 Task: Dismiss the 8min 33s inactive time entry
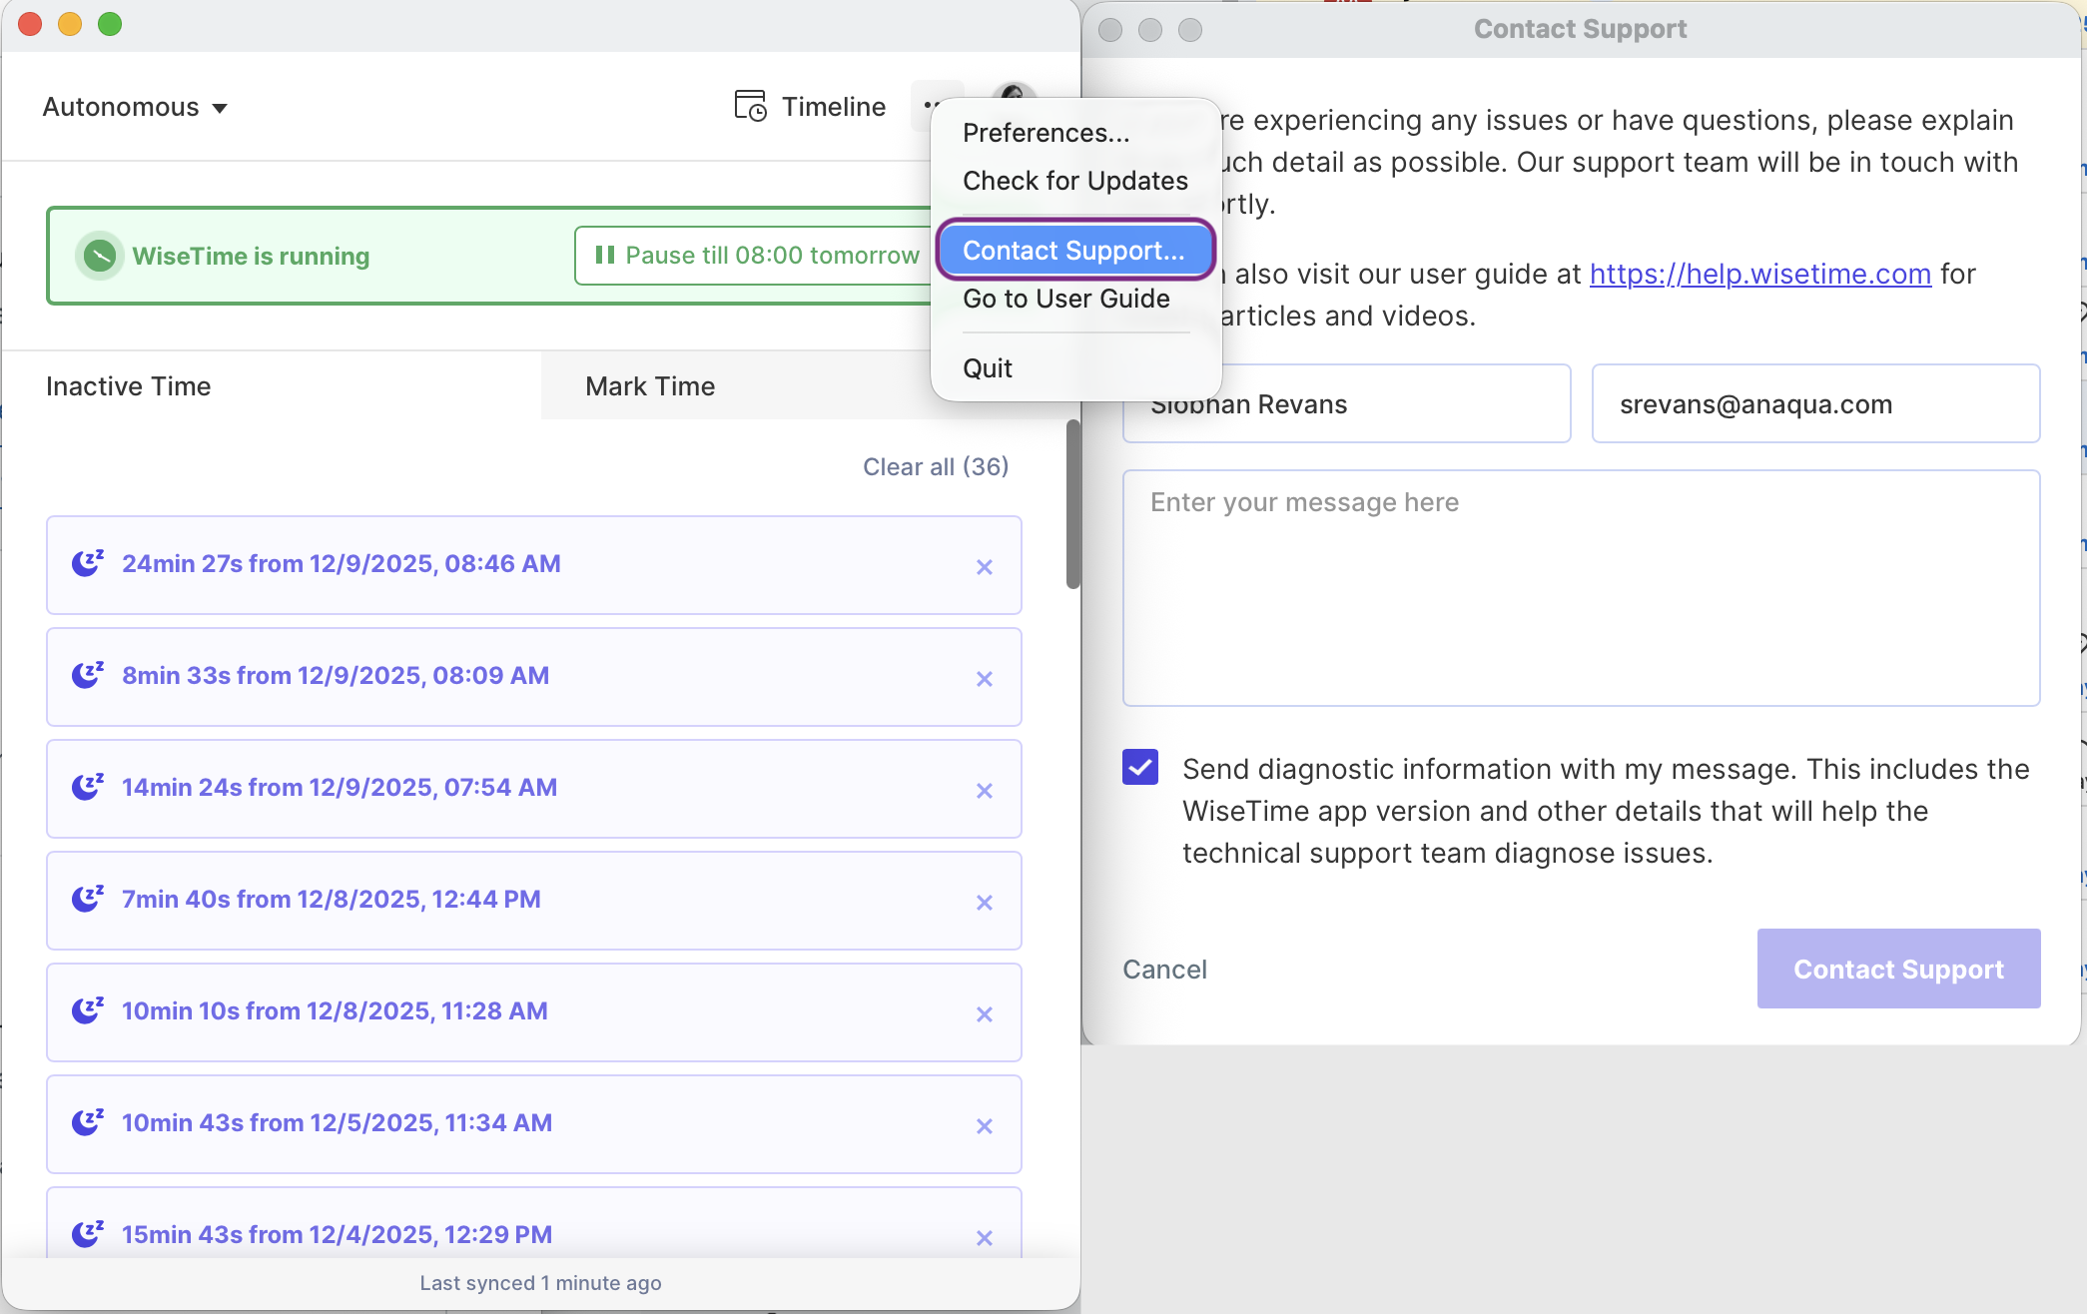985,679
